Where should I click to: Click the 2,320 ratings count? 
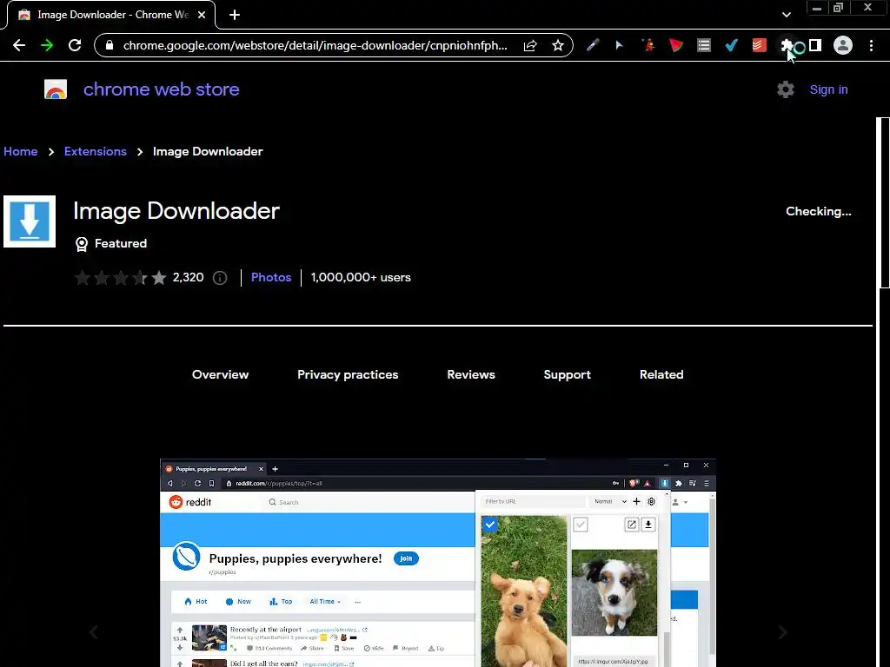(188, 277)
